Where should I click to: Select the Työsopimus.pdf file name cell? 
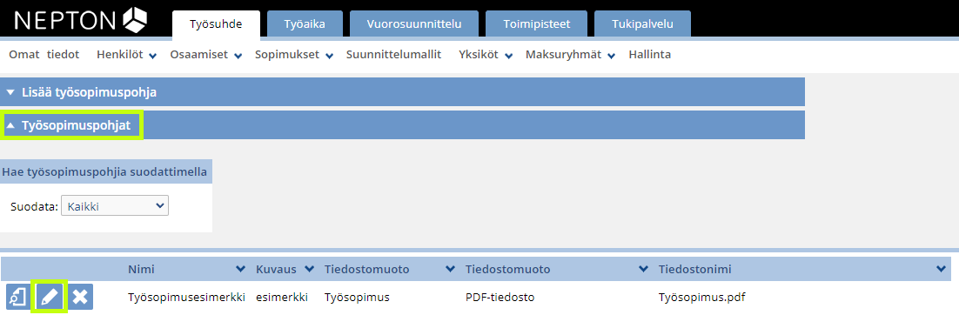point(702,298)
